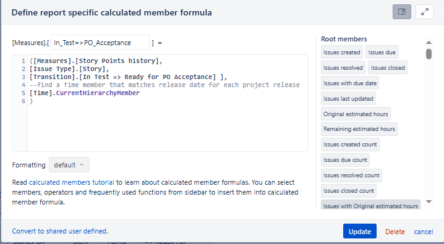Expand the formula editor to fullscreen
The width and height of the screenshot is (444, 244).
click(x=424, y=12)
